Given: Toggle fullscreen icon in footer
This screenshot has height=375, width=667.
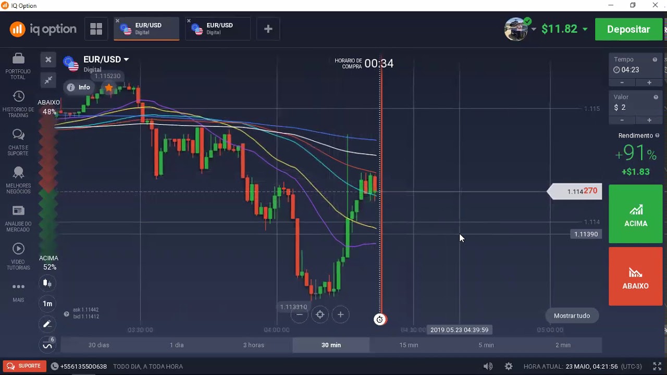Looking at the screenshot, I should point(657,366).
